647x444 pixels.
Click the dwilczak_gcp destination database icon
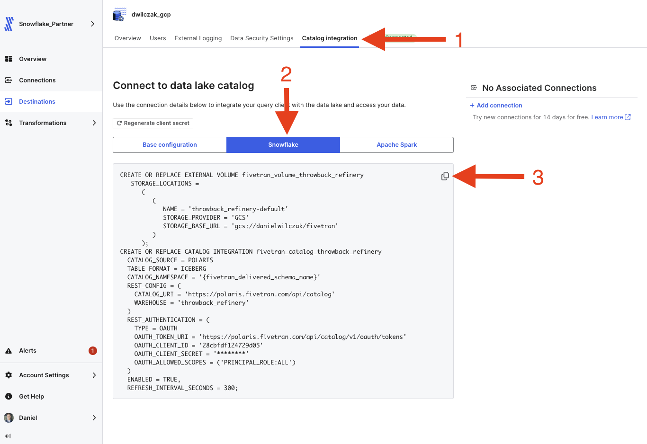point(119,15)
